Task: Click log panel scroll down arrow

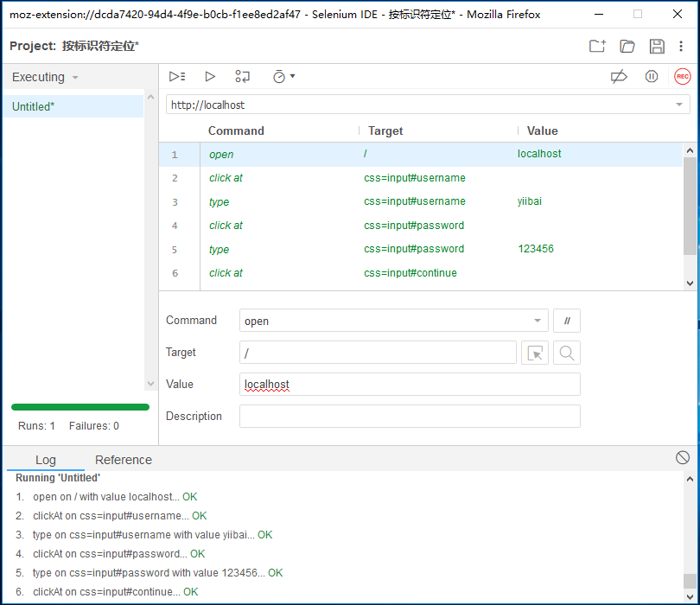Action: [x=690, y=596]
